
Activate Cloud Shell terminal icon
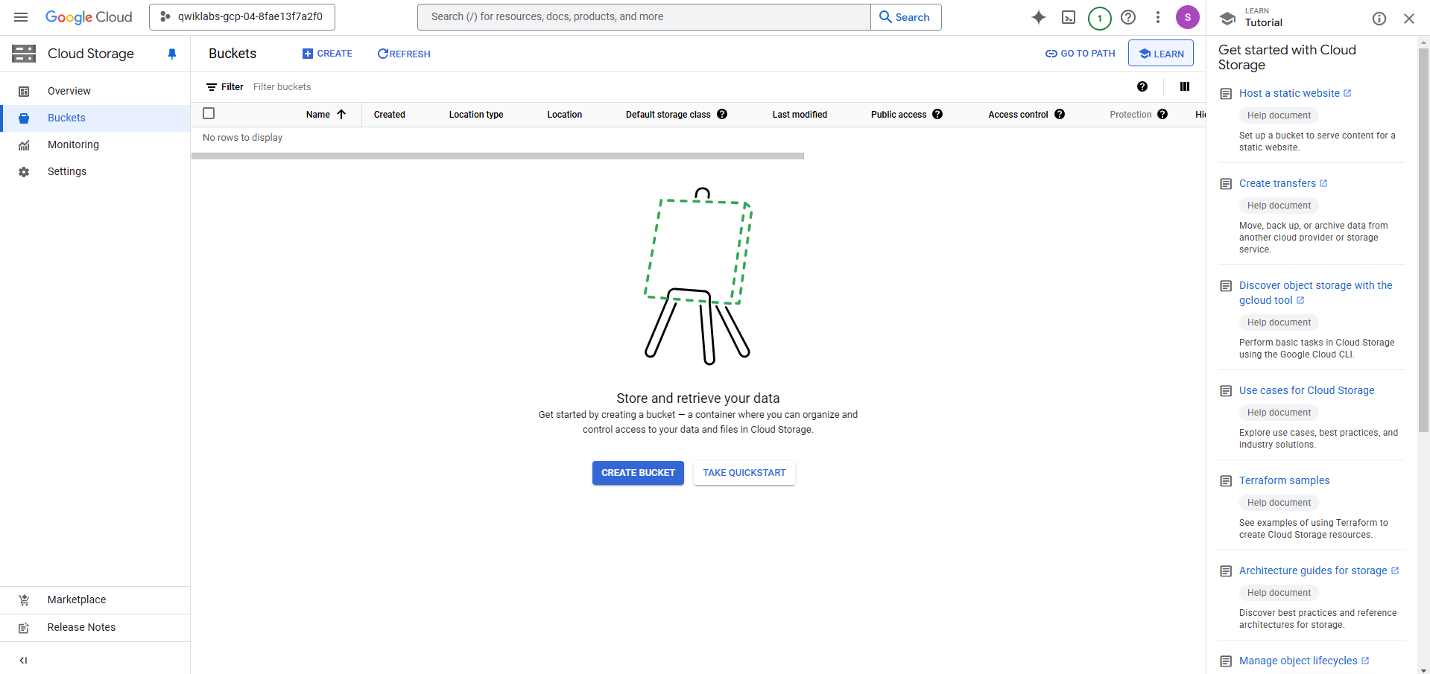(1069, 17)
